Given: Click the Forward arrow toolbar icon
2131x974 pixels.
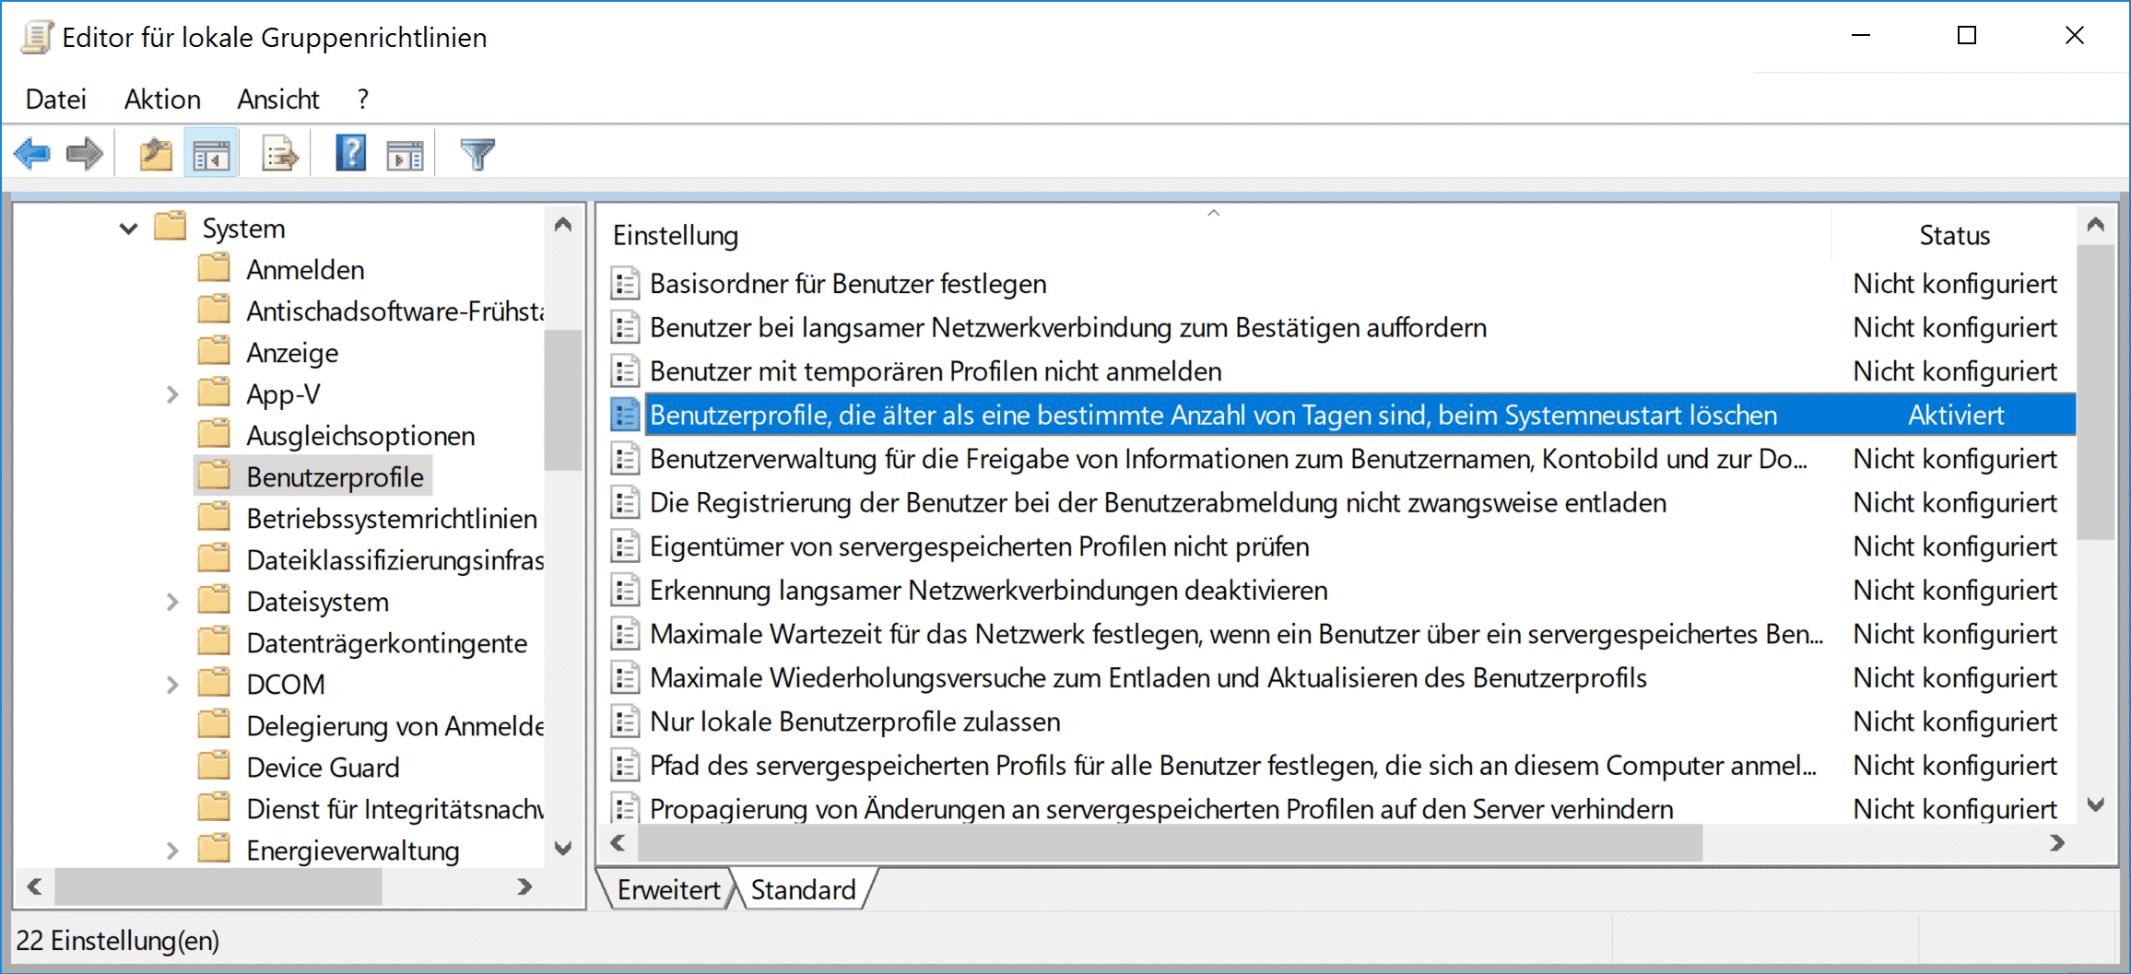Looking at the screenshot, I should [x=85, y=154].
